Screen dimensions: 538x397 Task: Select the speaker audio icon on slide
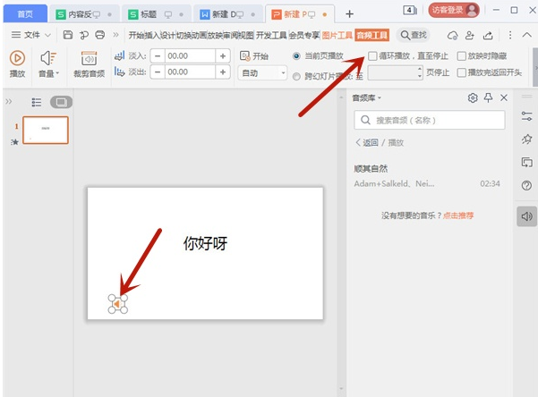(117, 305)
